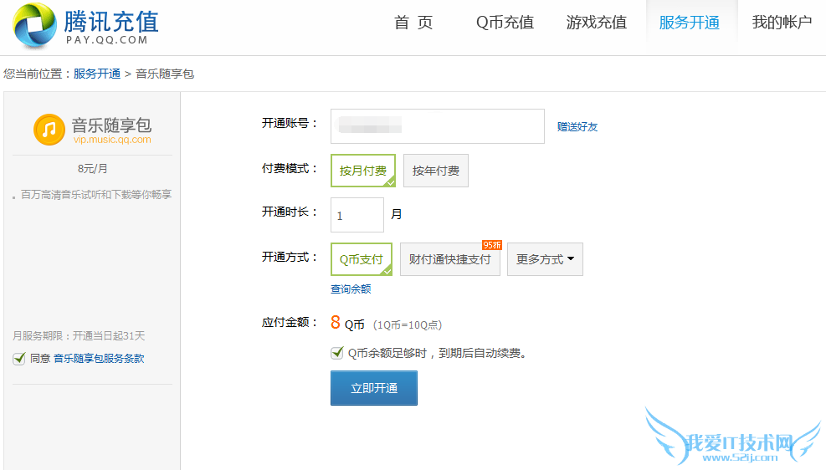
Task: Click the 服务开通 breadcrumb link
Action: [97, 74]
